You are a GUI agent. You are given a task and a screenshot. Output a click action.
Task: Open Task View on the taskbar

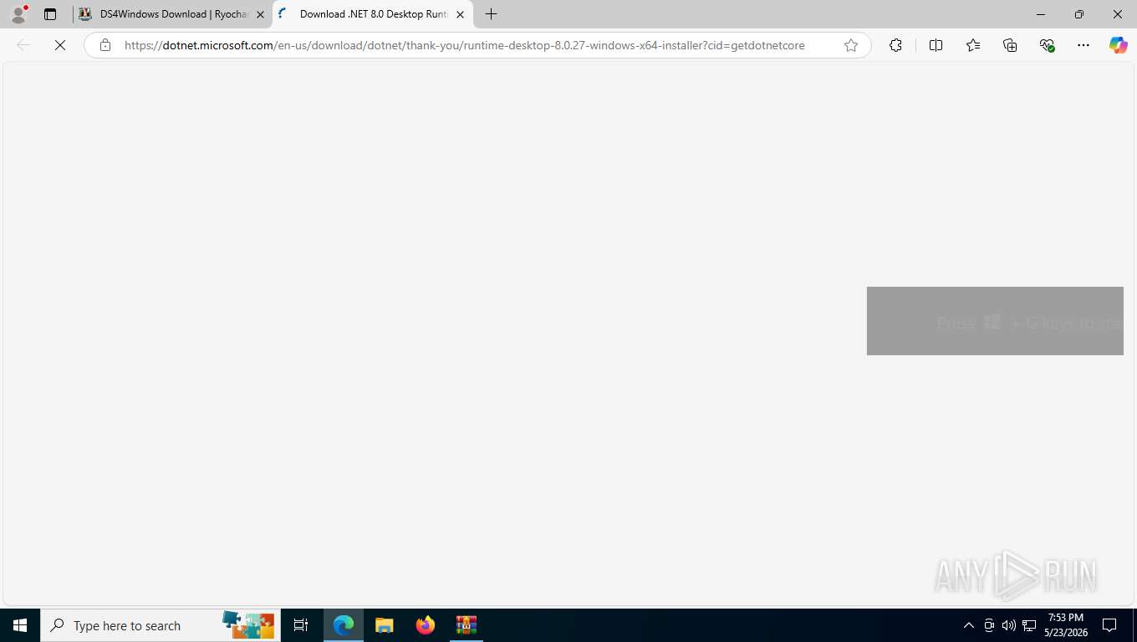(301, 625)
